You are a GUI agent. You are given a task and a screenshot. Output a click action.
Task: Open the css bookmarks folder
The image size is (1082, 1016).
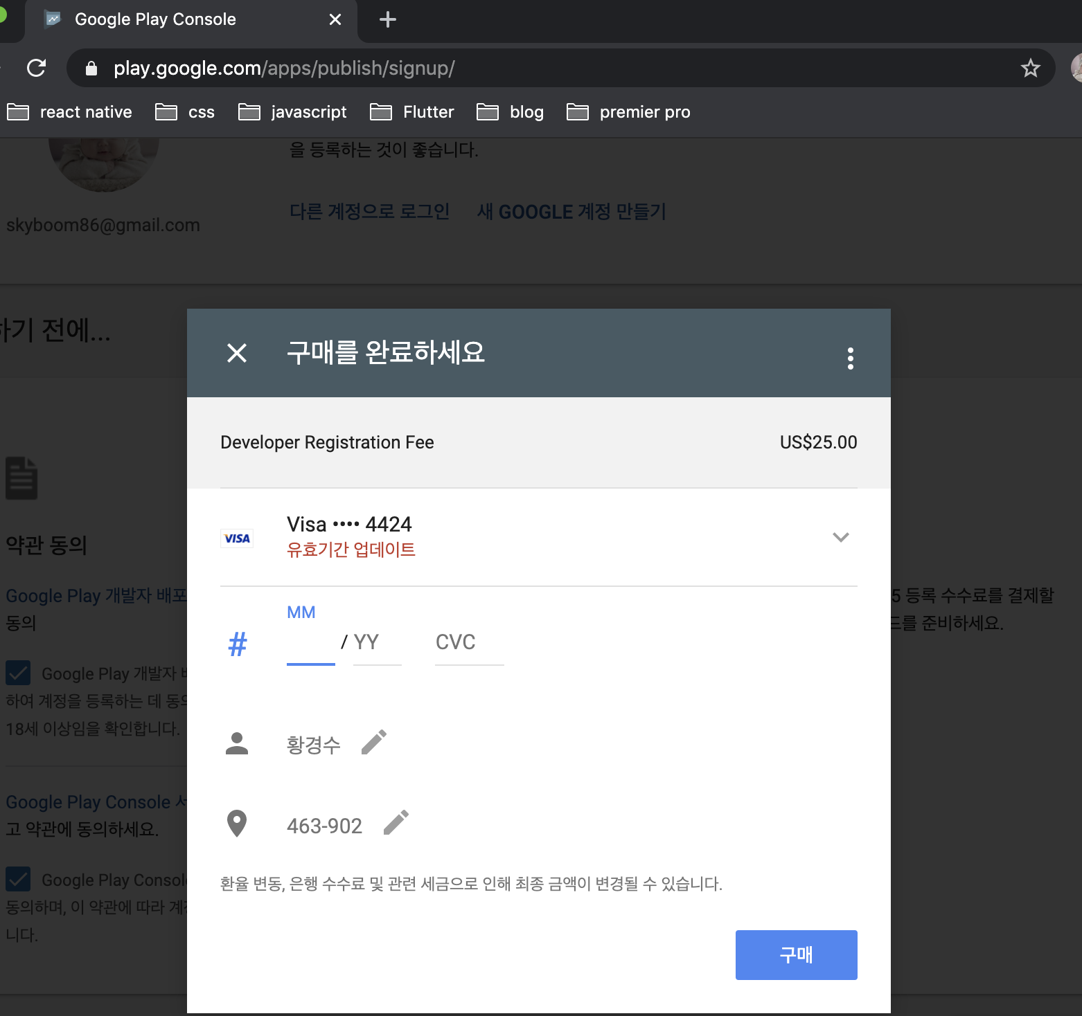[185, 112]
